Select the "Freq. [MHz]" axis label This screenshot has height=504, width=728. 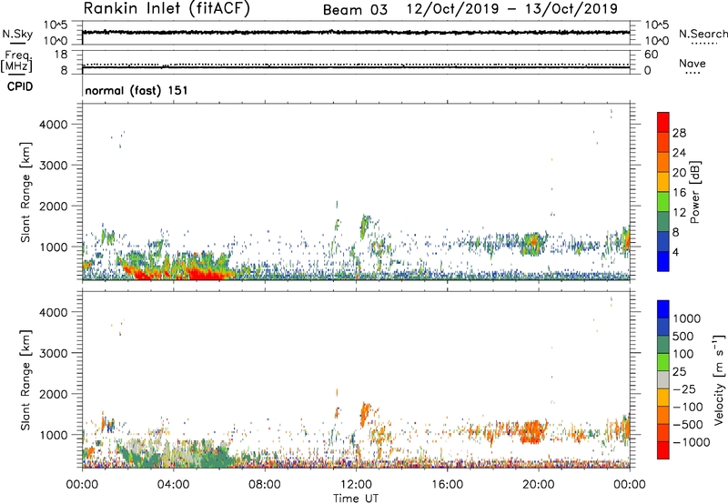[x=16, y=61]
